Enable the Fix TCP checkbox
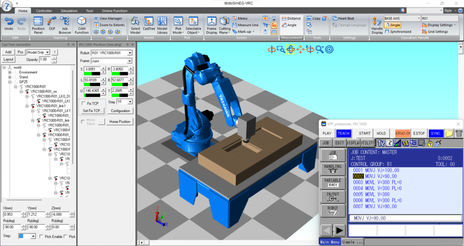This screenshot has width=464, height=246. click(83, 103)
